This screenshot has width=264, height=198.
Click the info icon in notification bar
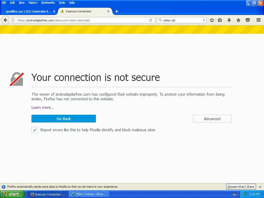click(4, 187)
